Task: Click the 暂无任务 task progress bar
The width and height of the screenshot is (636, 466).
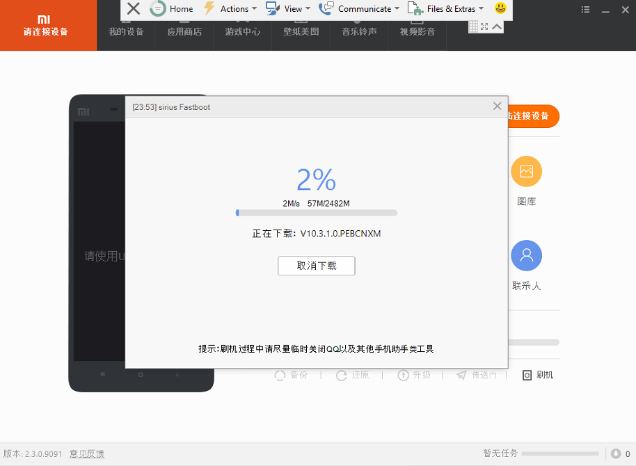Action: click(x=560, y=454)
